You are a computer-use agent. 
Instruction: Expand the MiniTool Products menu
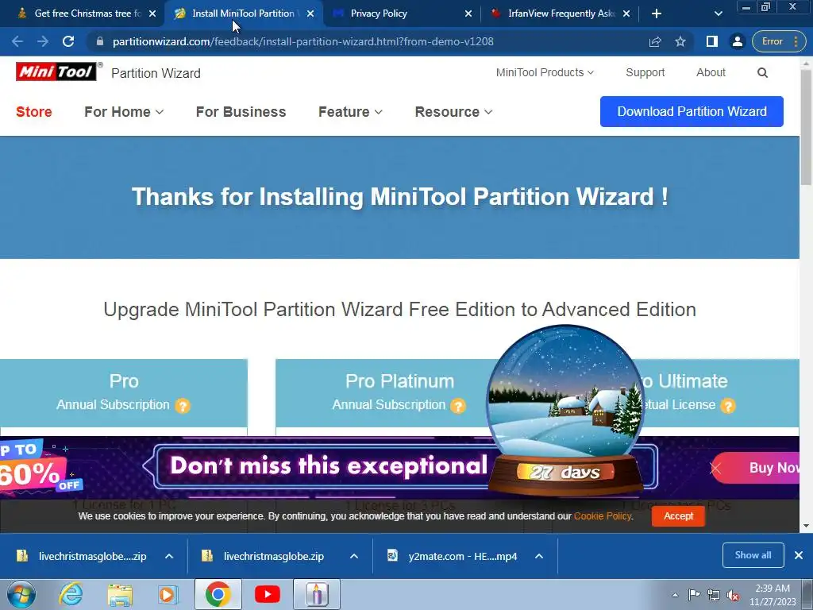(x=545, y=72)
